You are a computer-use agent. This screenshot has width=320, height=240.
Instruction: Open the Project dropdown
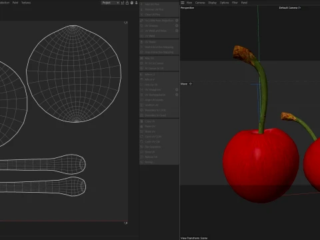110,3
